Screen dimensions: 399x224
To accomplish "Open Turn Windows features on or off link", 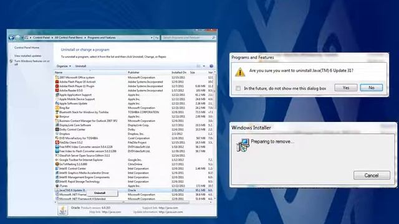I will 32,62.
